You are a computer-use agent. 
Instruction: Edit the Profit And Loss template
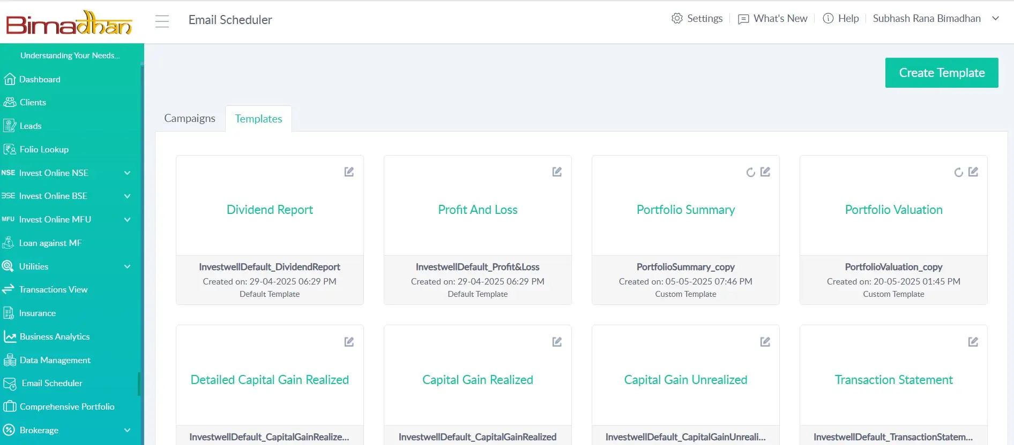(557, 172)
